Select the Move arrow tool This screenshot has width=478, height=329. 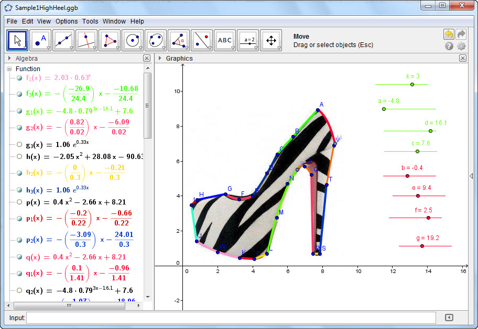pos(17,40)
